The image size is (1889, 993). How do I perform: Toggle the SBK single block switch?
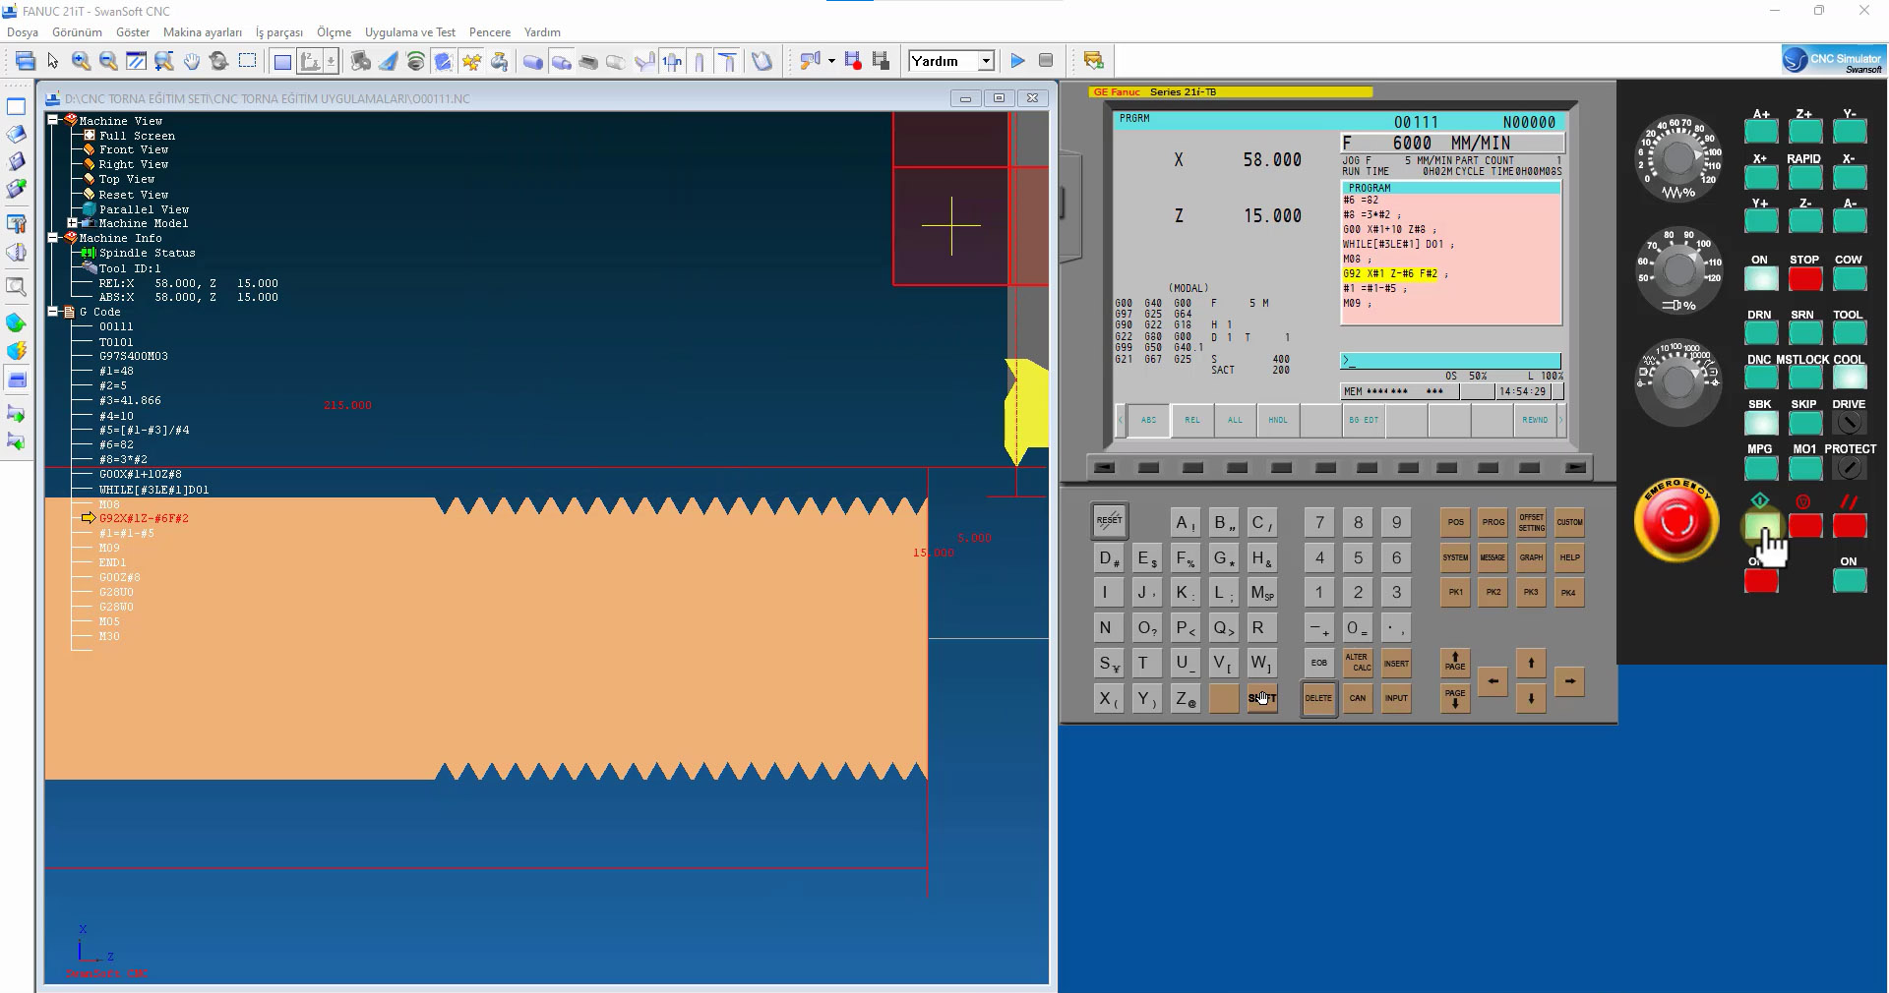[x=1760, y=423]
